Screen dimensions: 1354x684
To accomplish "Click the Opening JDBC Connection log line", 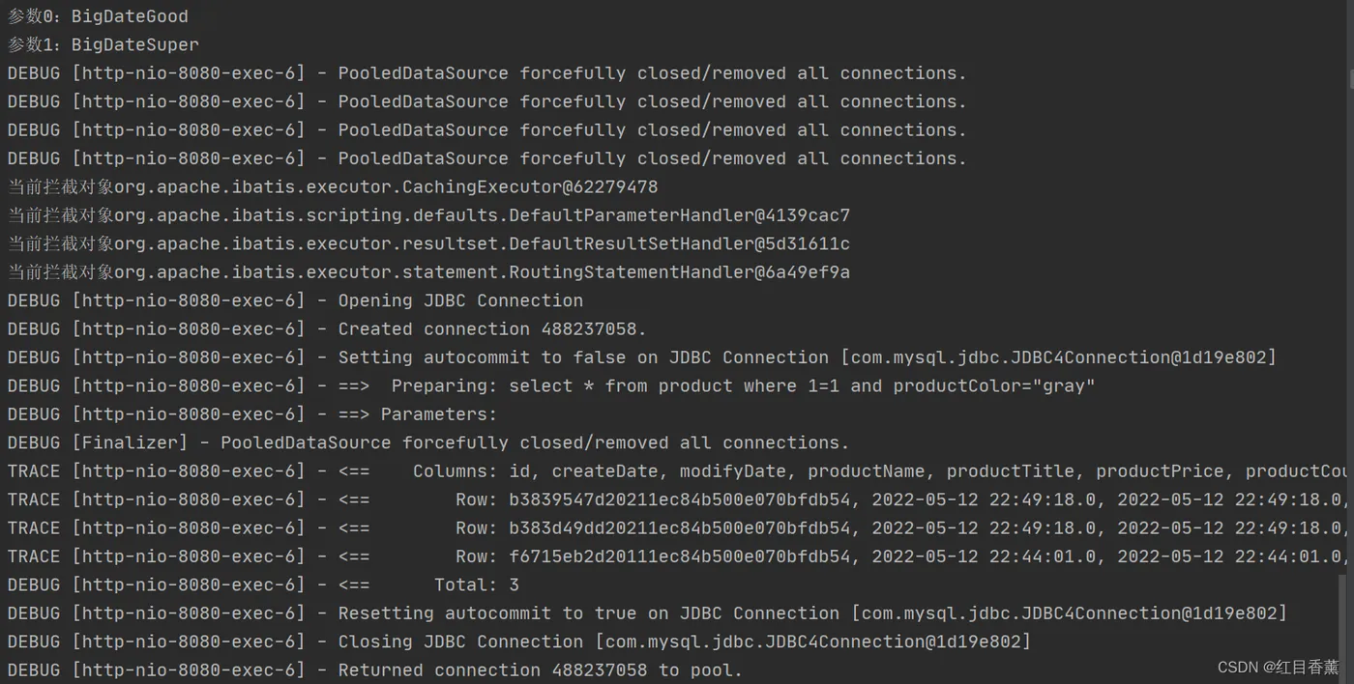I will [x=295, y=300].
